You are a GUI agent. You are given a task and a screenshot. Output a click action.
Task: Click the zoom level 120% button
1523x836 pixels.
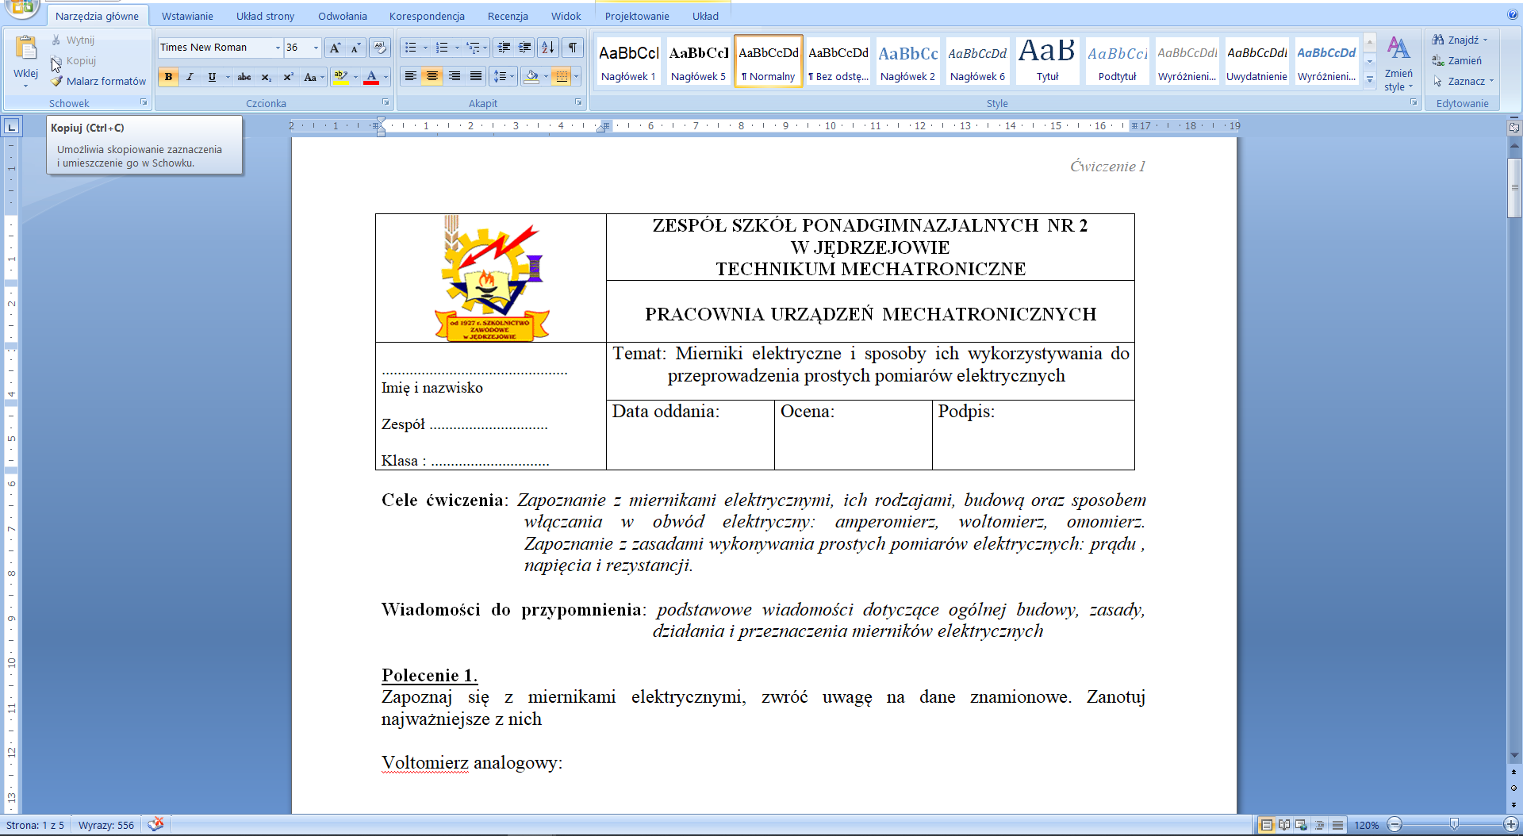point(1366,825)
